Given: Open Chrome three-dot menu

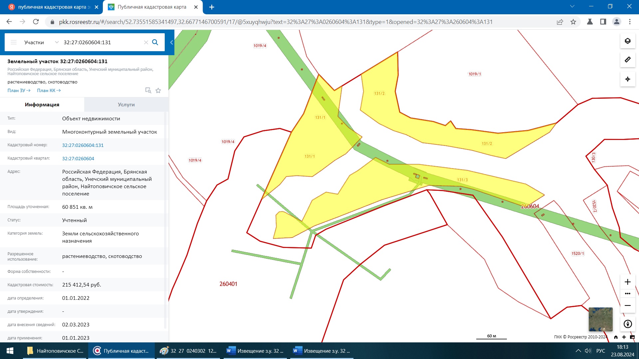Looking at the screenshot, I should coord(630,22).
